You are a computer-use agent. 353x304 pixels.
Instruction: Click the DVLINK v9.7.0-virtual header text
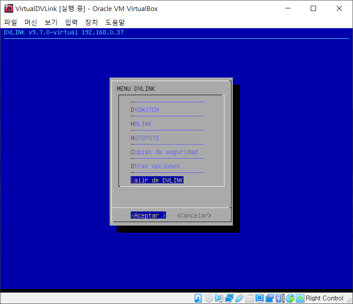pos(64,32)
